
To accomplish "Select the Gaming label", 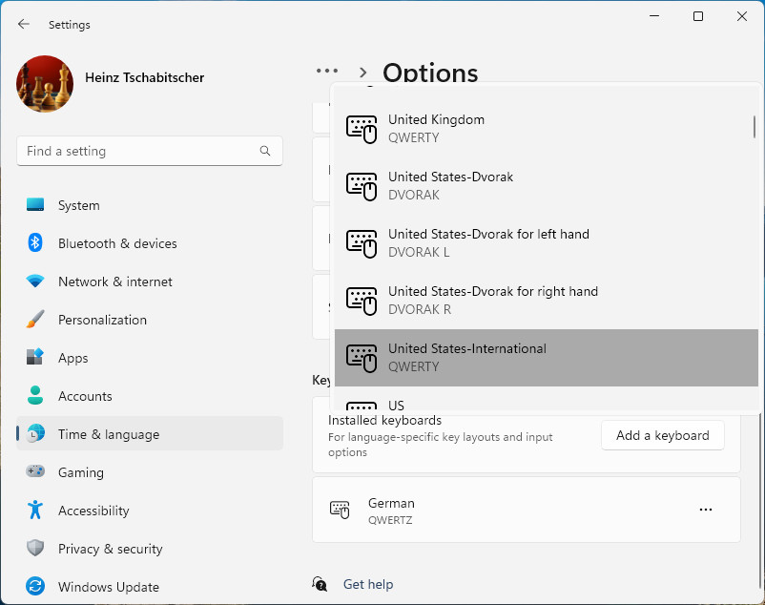I will pos(81,472).
